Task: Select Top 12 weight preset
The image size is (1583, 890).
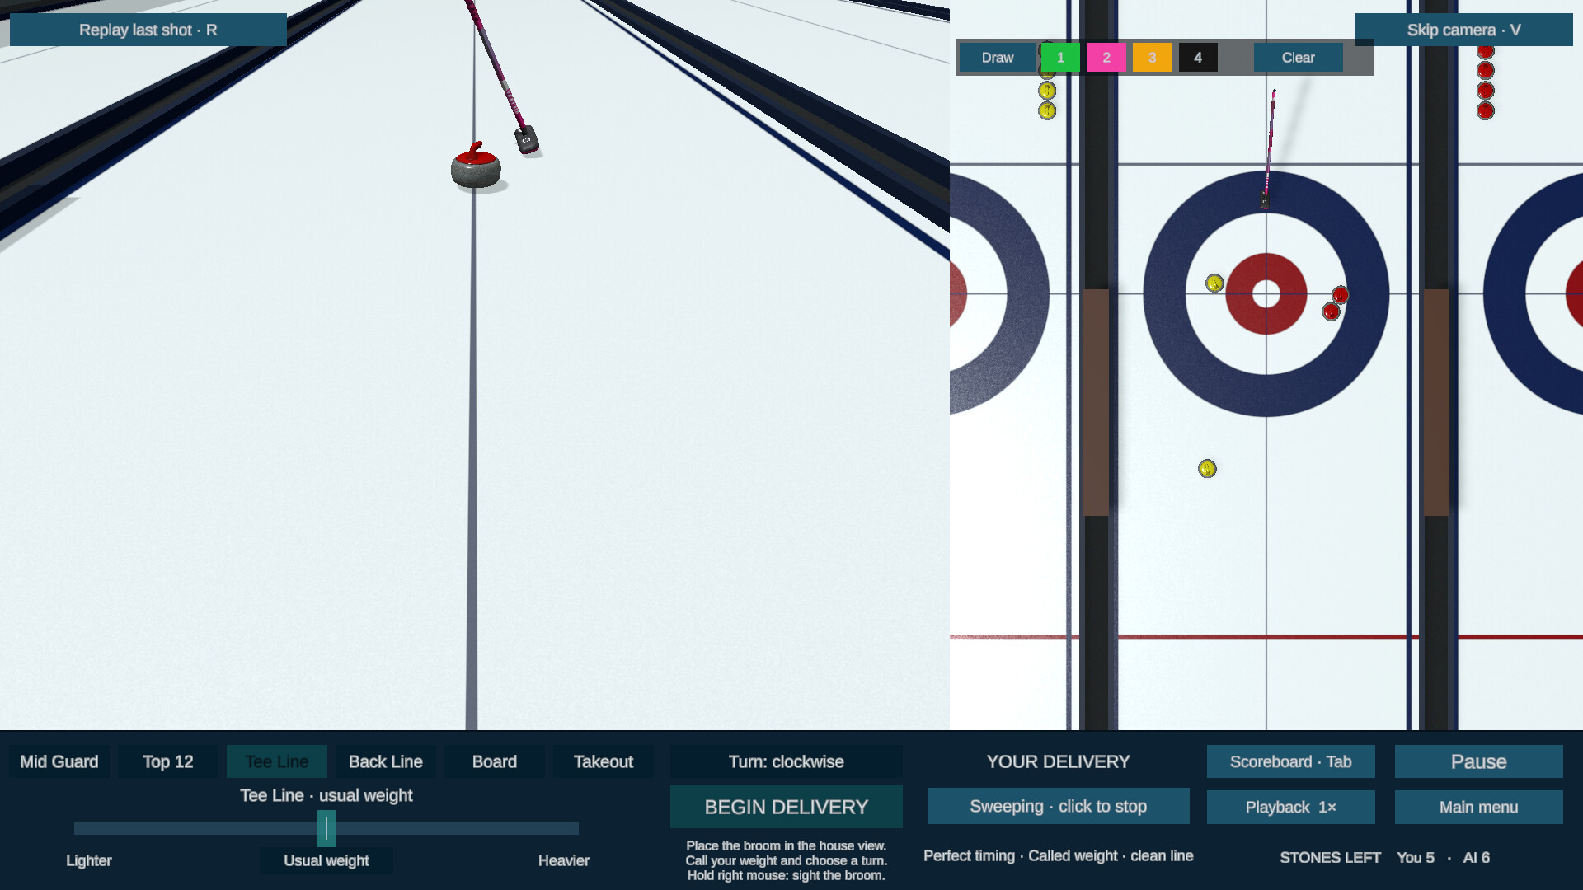Action: tap(168, 761)
